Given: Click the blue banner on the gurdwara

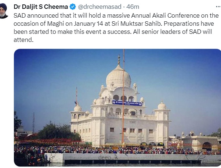Looking at the screenshot, I should click(127, 103).
